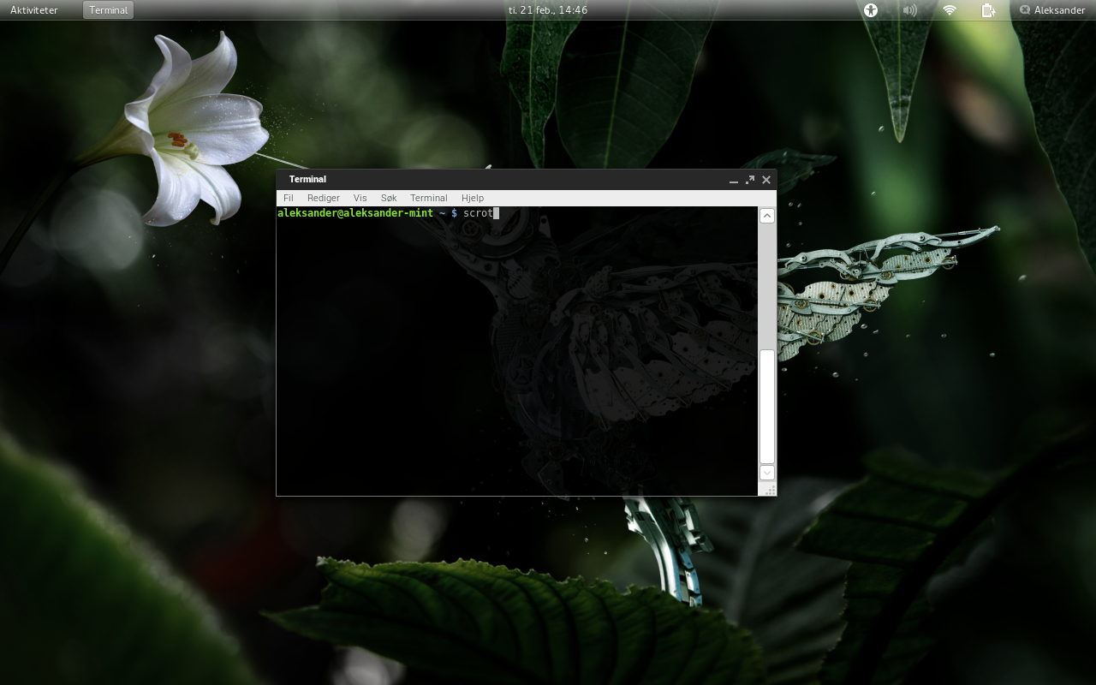Open the Vis menu
This screenshot has width=1096, height=685.
360,198
